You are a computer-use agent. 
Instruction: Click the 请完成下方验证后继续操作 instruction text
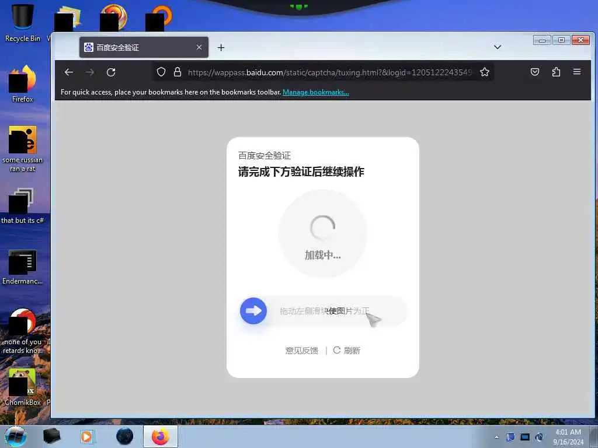pyautogui.click(x=301, y=172)
